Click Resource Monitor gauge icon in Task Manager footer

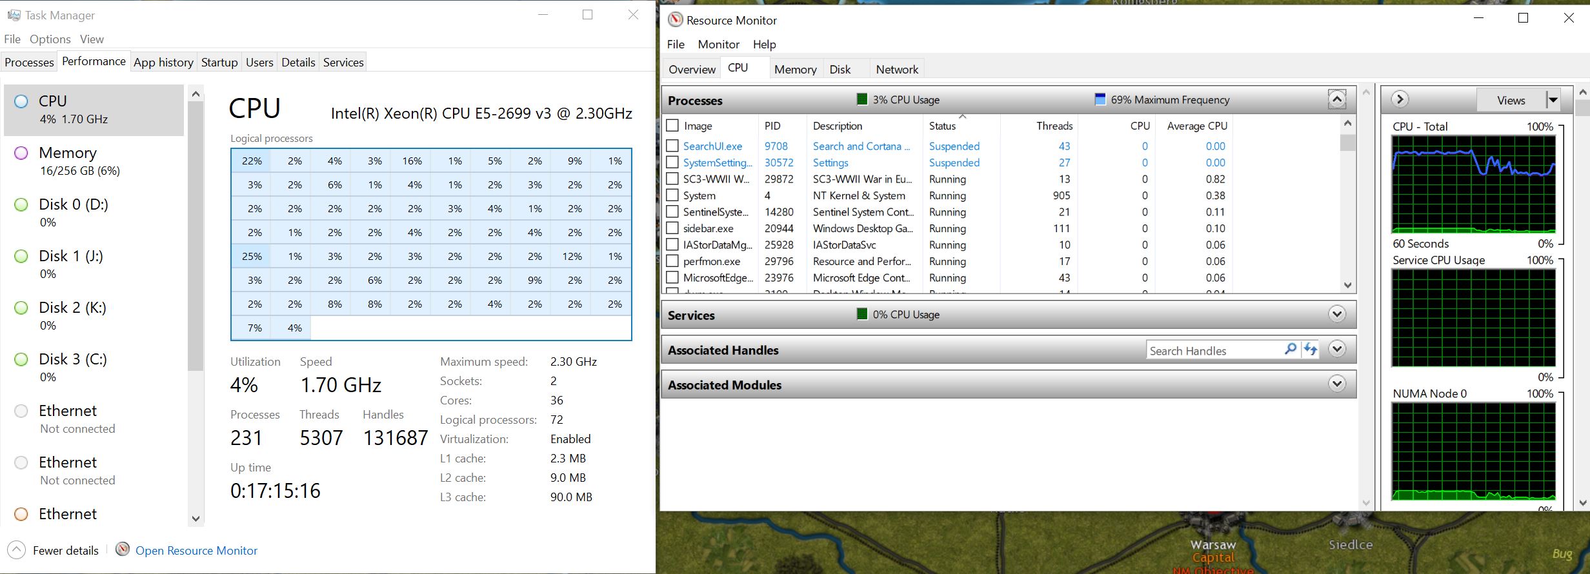[123, 549]
